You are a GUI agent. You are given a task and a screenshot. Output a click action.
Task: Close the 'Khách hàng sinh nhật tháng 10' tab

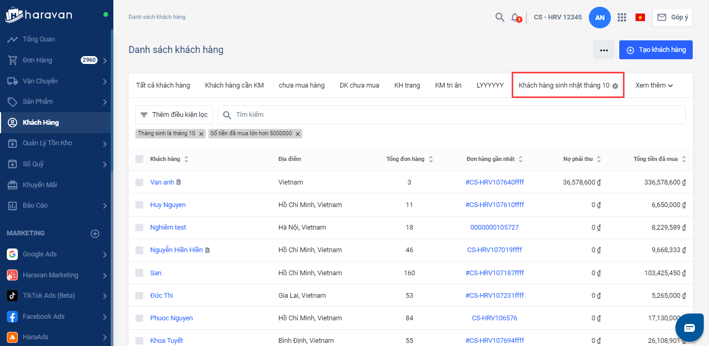[x=615, y=86]
